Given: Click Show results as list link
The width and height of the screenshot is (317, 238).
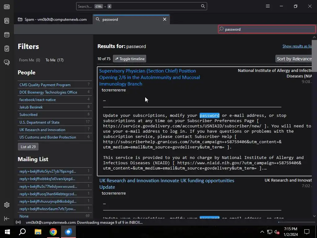Looking at the screenshot, I should click(297, 46).
